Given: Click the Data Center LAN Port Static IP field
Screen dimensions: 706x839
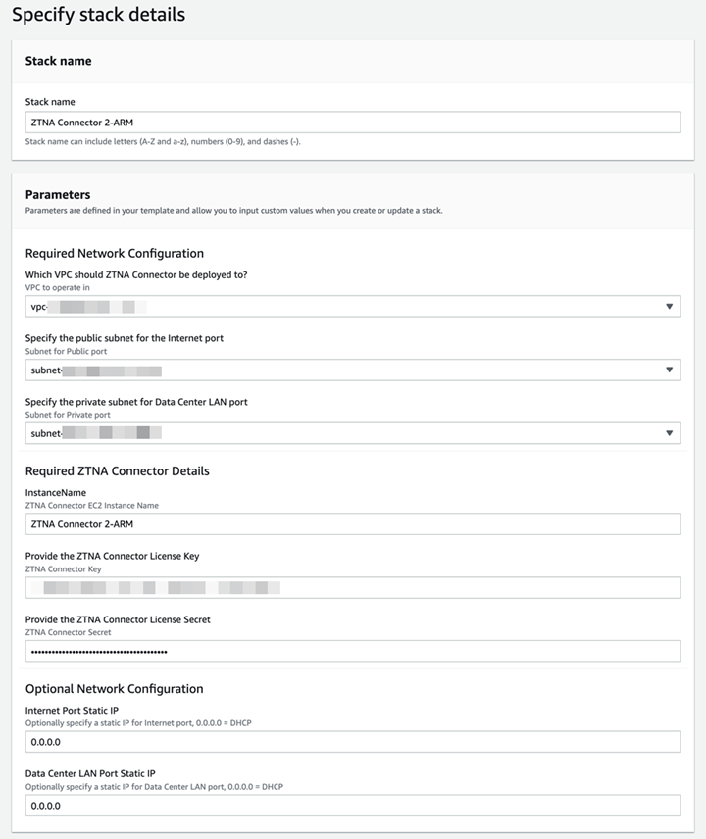Looking at the screenshot, I should tap(352, 806).
